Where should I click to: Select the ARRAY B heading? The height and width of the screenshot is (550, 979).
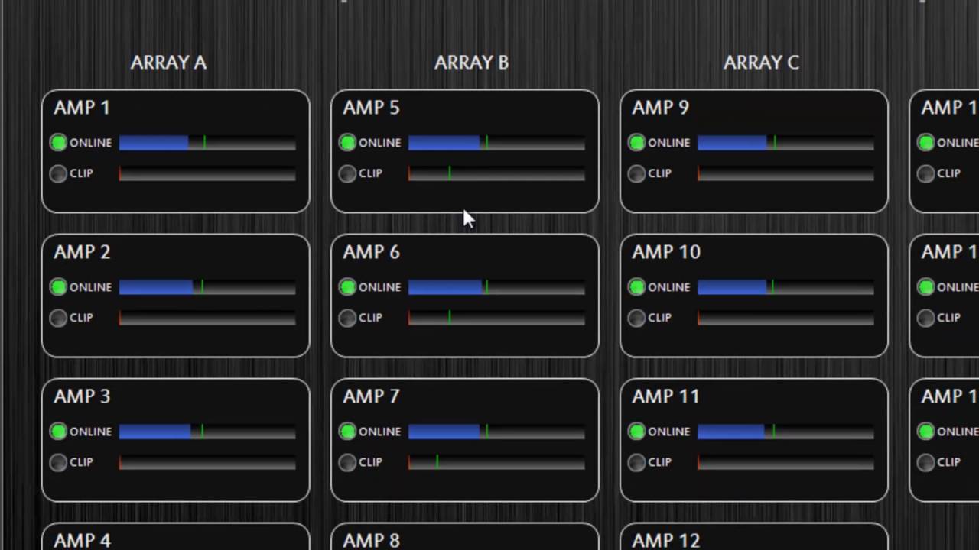tap(471, 63)
